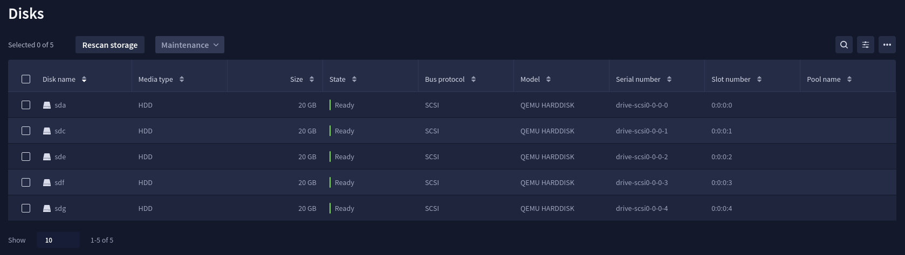Click the Media type column header
Image resolution: width=905 pixels, height=255 pixels.
coord(155,79)
